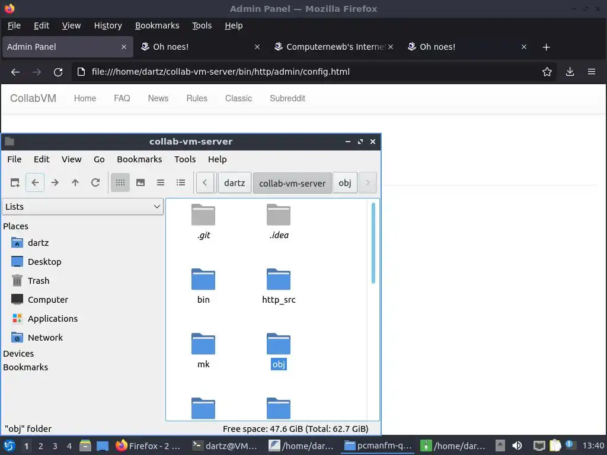The image size is (607, 455).
Task: Click the dartz path bar button
Action: pyautogui.click(x=235, y=183)
